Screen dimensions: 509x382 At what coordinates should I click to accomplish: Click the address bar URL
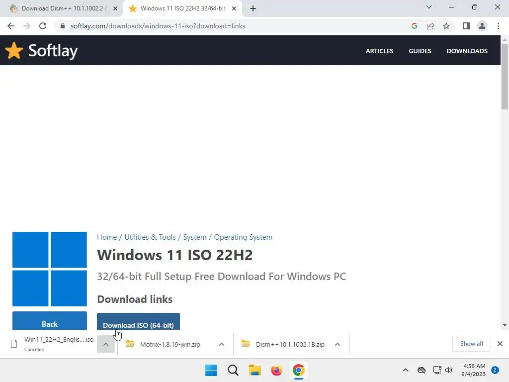pyautogui.click(x=158, y=26)
